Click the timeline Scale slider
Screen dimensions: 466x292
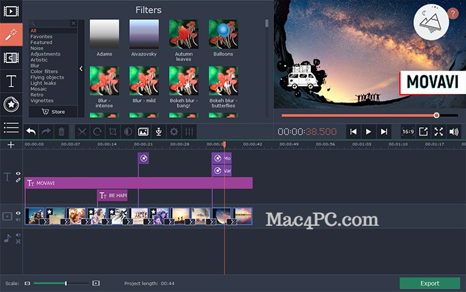tap(61, 283)
